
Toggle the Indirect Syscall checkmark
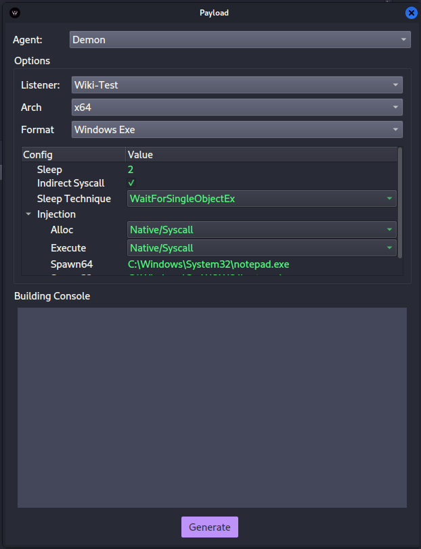click(131, 184)
